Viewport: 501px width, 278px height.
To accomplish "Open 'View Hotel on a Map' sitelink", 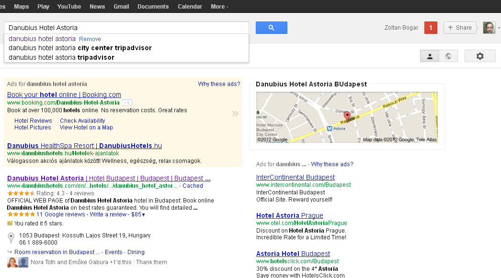I will [x=86, y=128].
